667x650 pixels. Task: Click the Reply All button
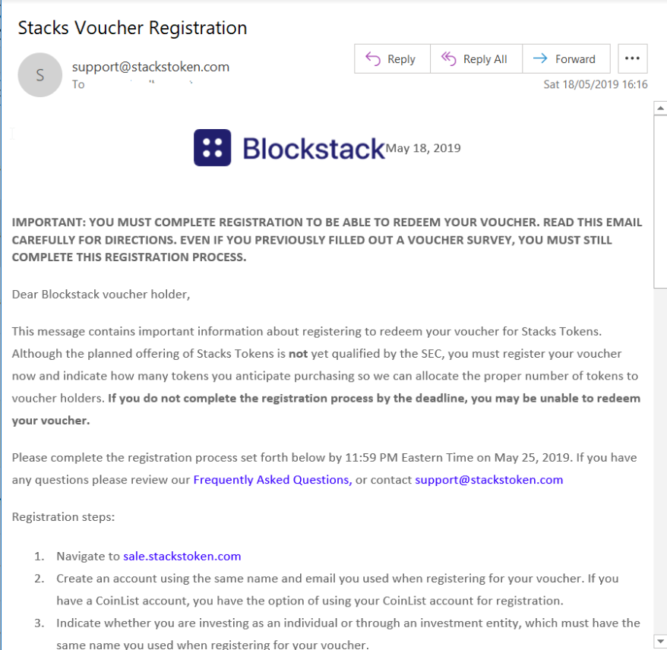click(476, 59)
